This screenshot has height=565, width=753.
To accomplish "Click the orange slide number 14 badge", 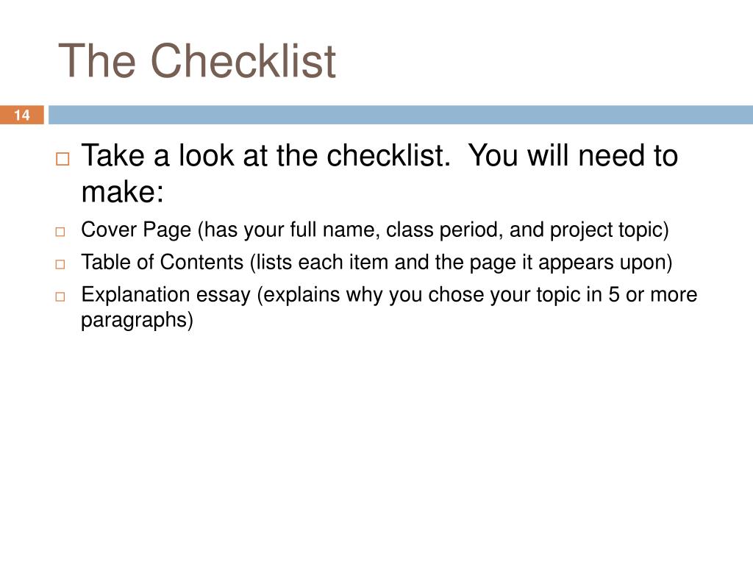I will [x=21, y=115].
